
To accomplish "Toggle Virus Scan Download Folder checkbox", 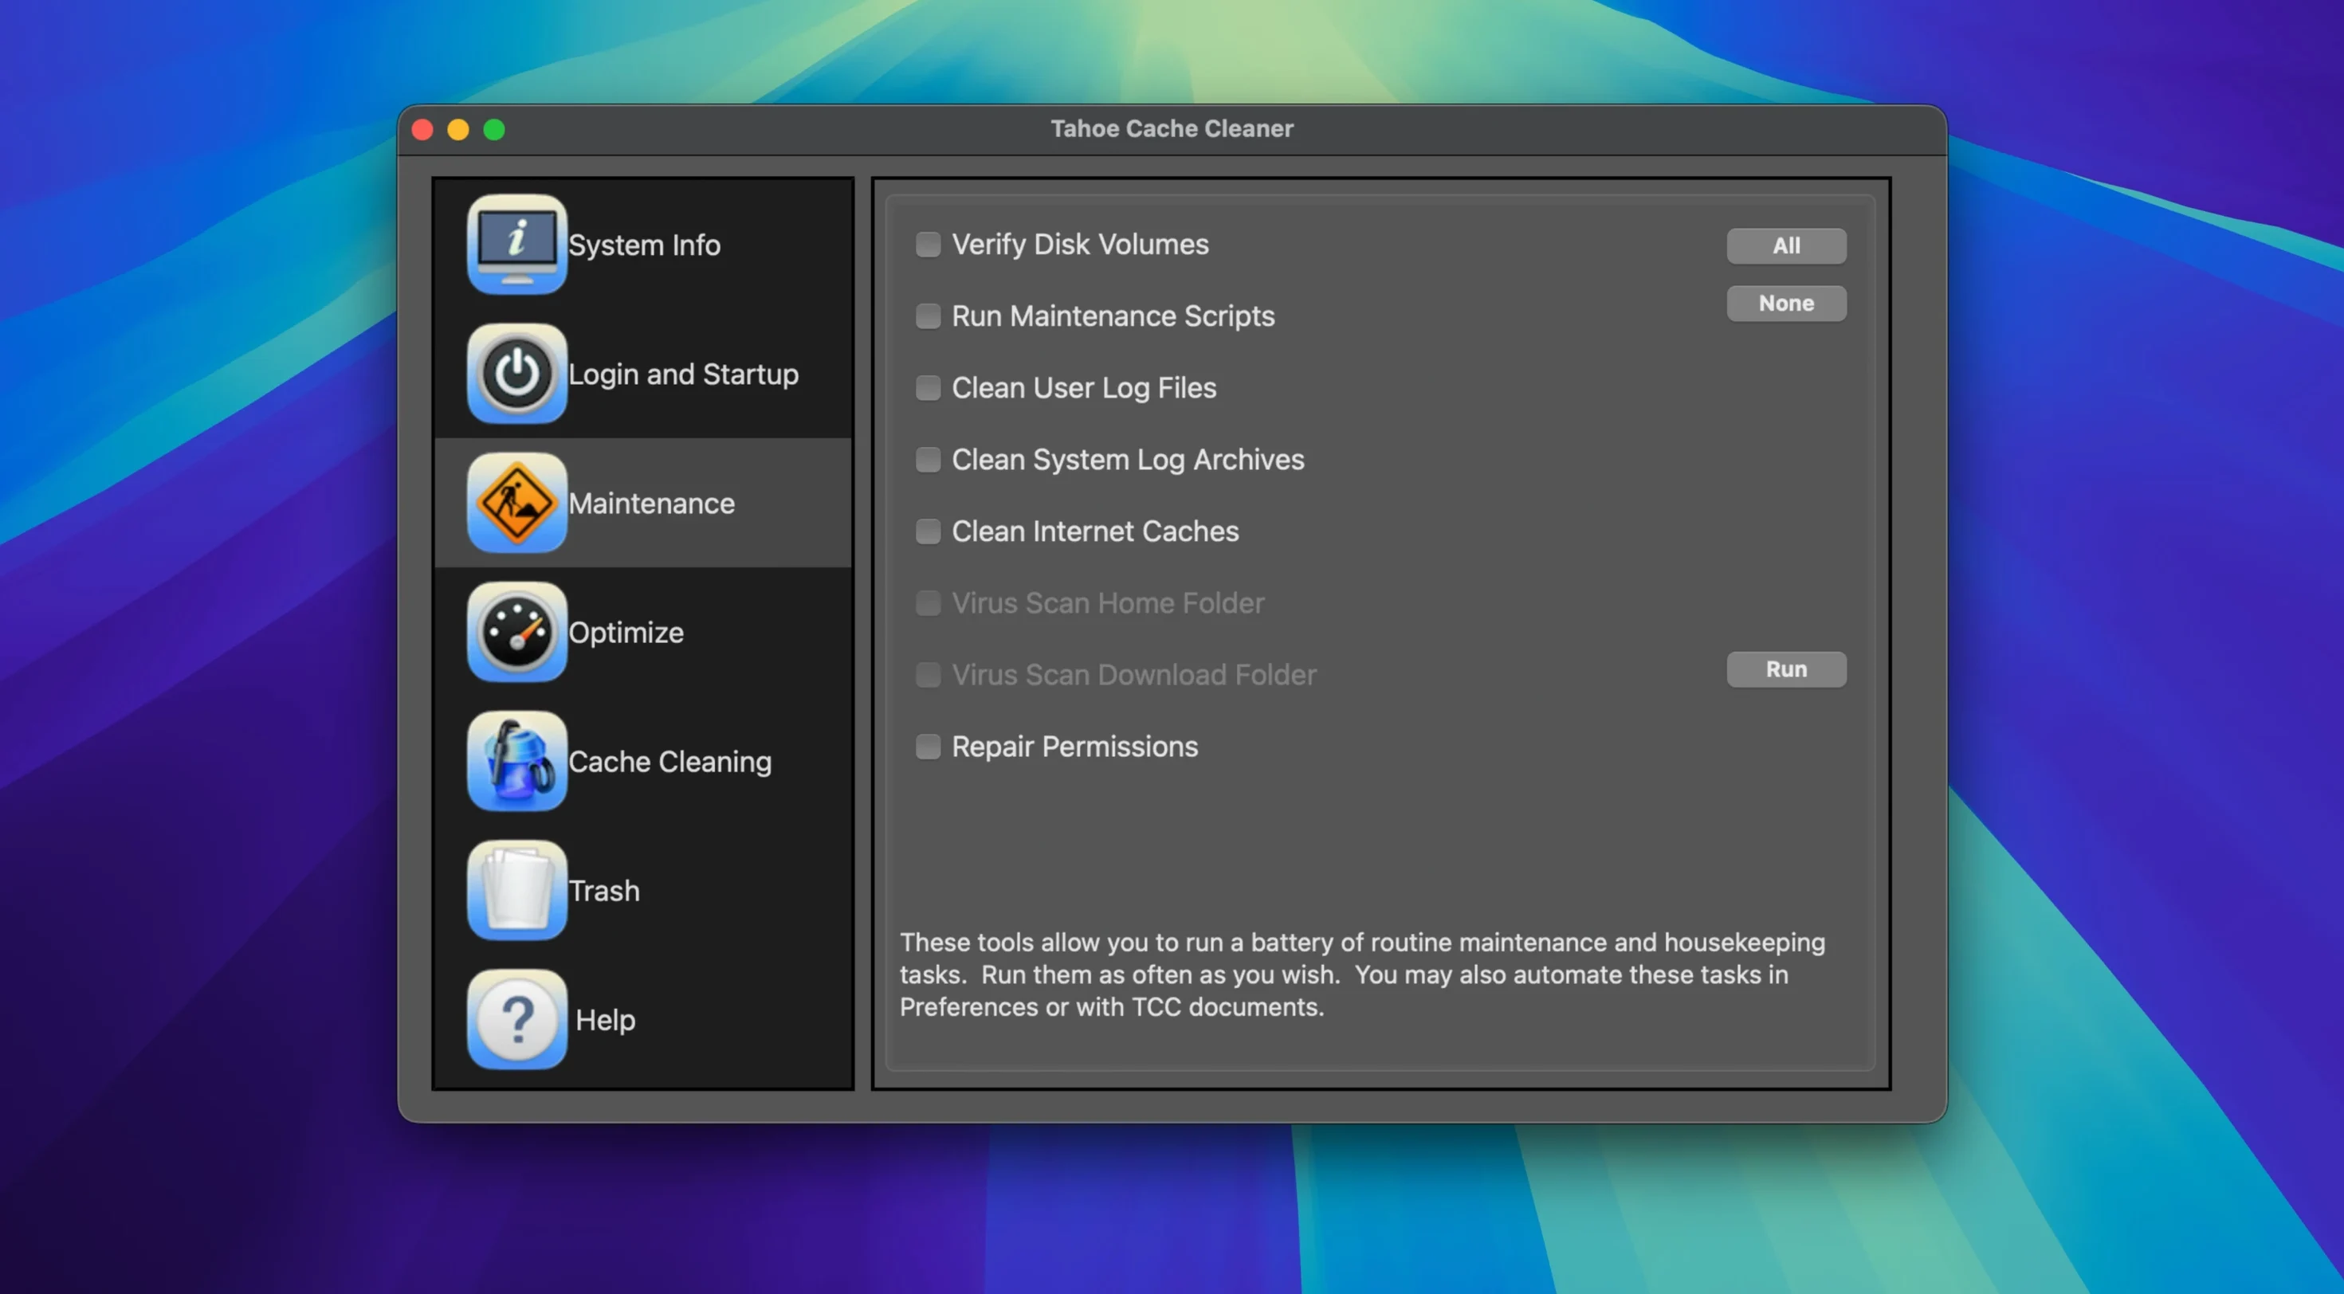I will (x=927, y=674).
